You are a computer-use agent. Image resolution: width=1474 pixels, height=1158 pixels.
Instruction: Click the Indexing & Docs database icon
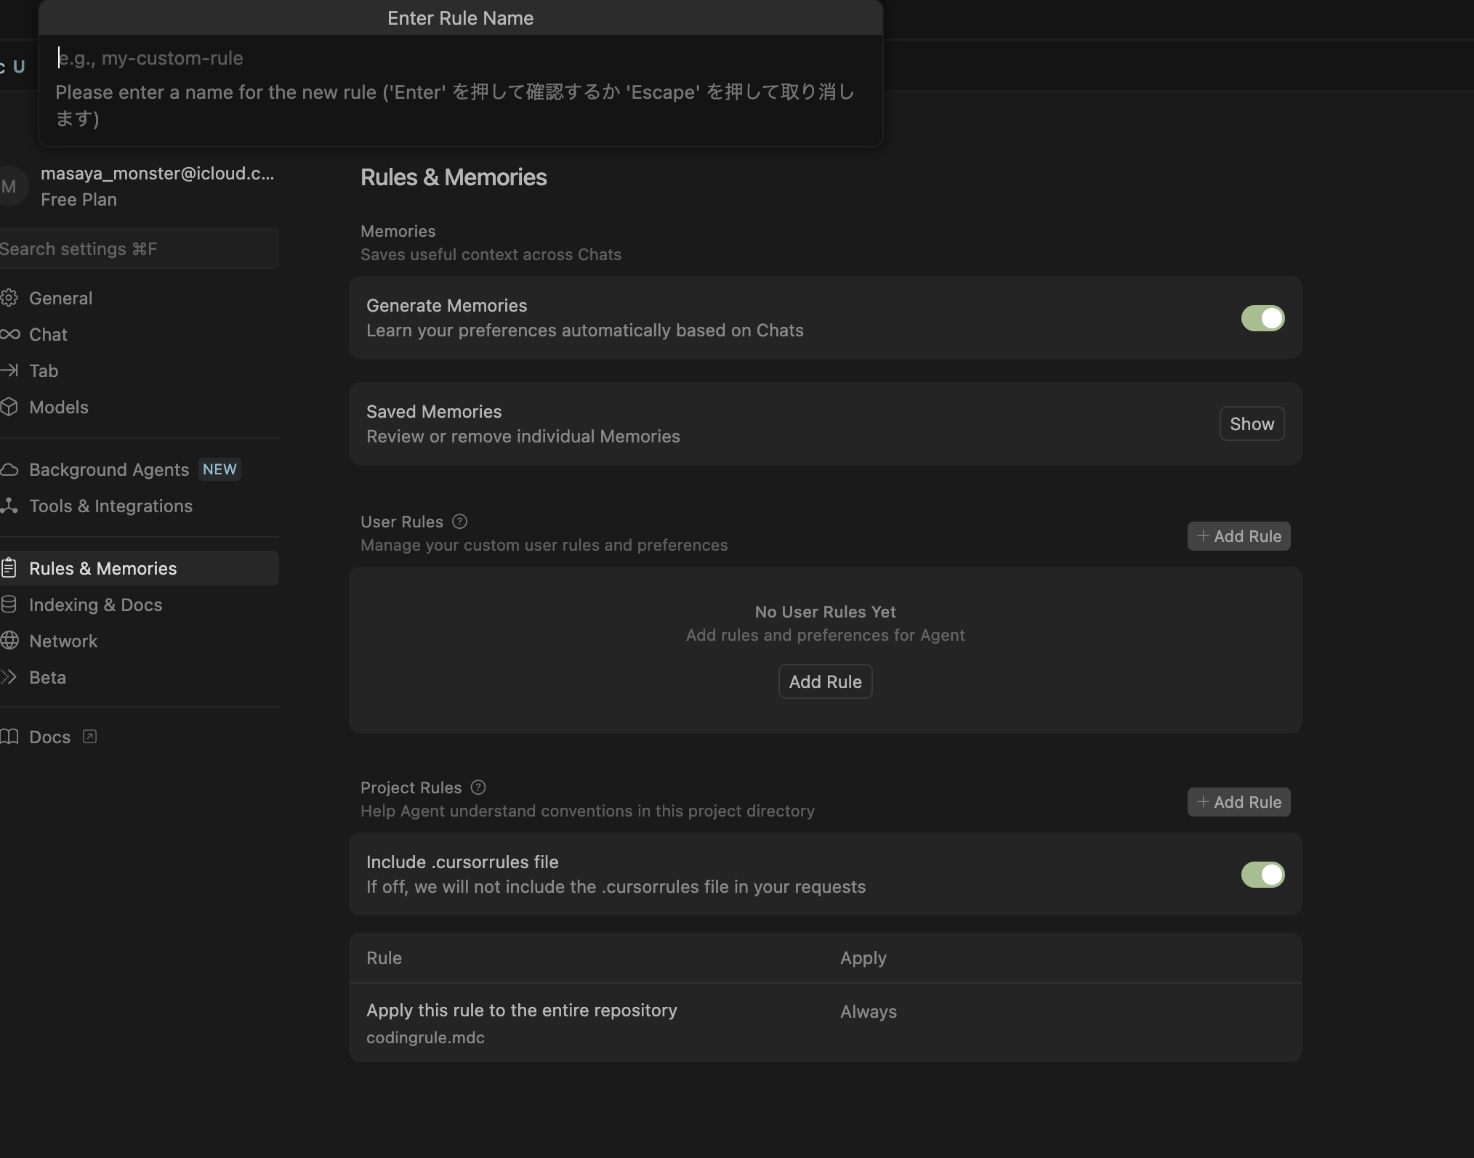click(x=9, y=604)
